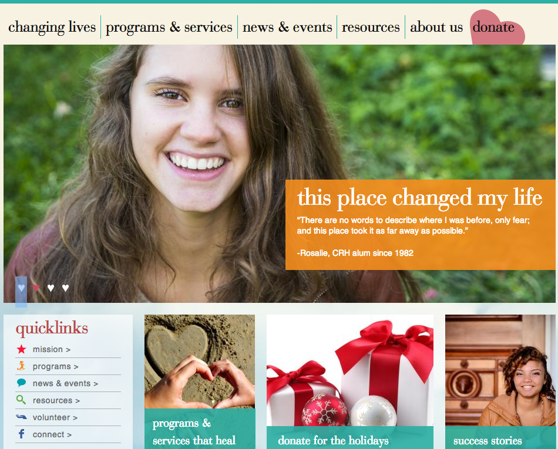Image resolution: width=558 pixels, height=449 pixels.
Task: Open the success stories tile
Action: pyautogui.click(x=500, y=382)
